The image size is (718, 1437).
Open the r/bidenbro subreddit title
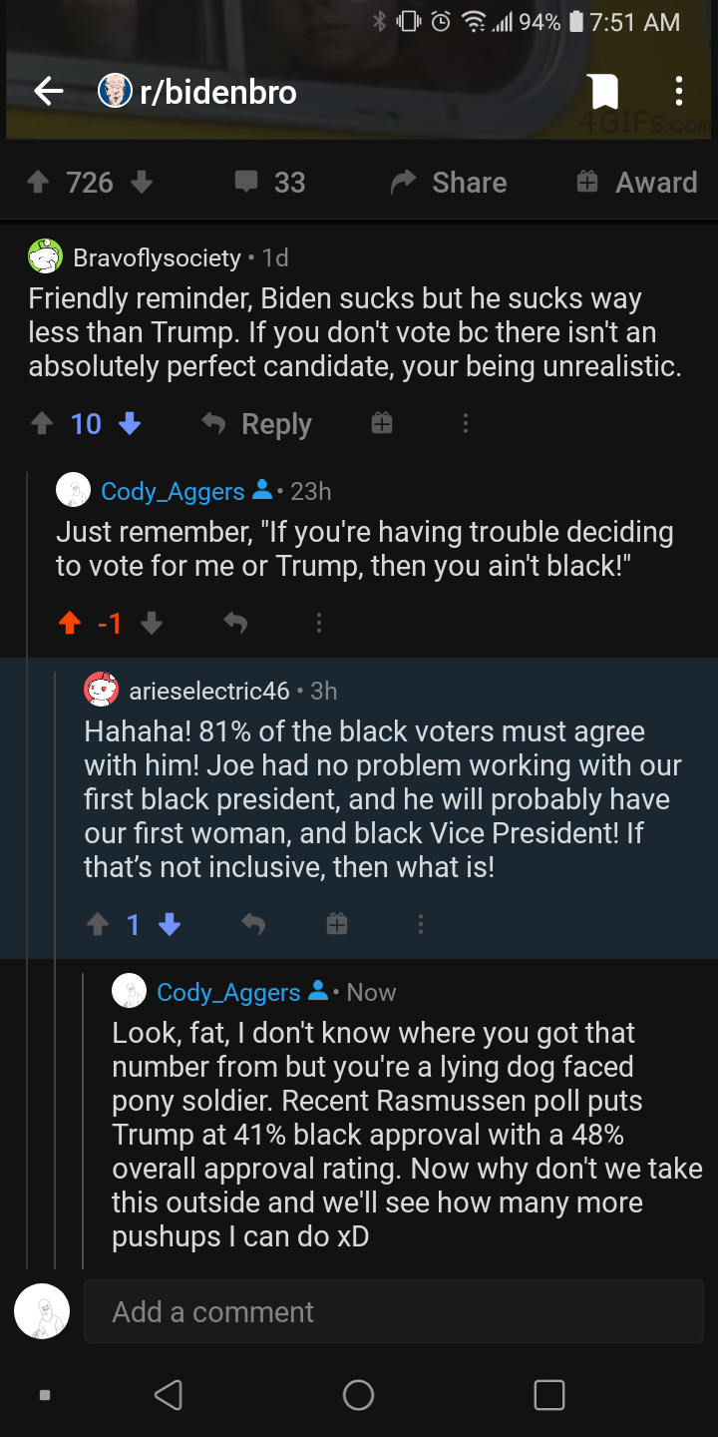click(217, 92)
